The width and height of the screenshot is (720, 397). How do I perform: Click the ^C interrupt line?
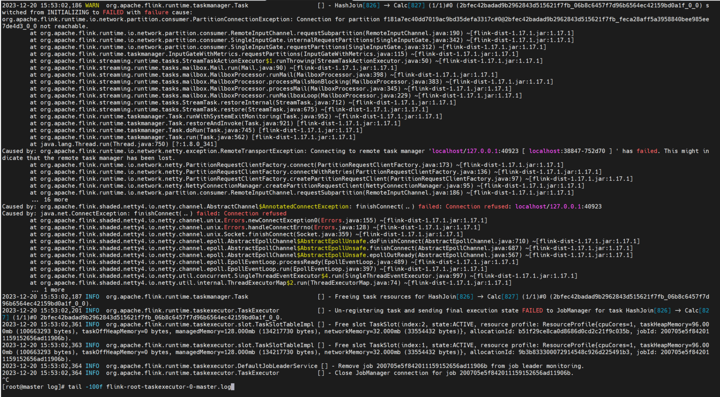[x=6, y=380]
